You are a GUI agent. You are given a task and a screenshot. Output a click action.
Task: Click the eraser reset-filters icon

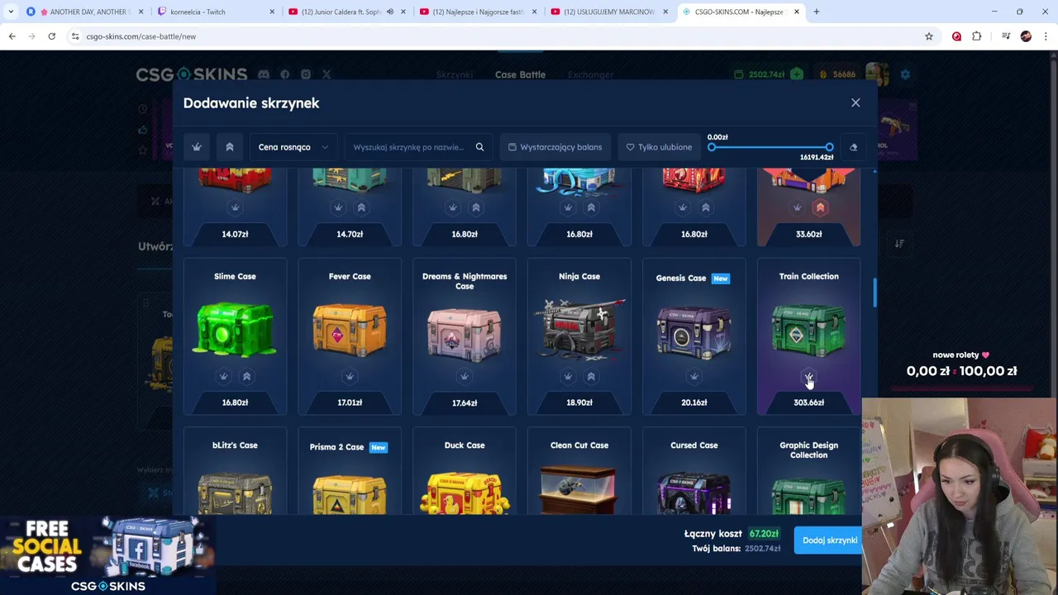coord(854,147)
